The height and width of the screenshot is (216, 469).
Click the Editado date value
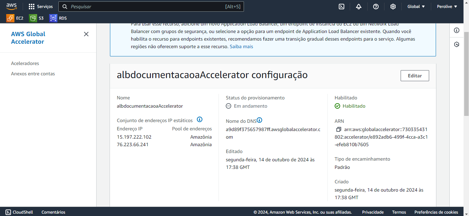(x=270, y=163)
